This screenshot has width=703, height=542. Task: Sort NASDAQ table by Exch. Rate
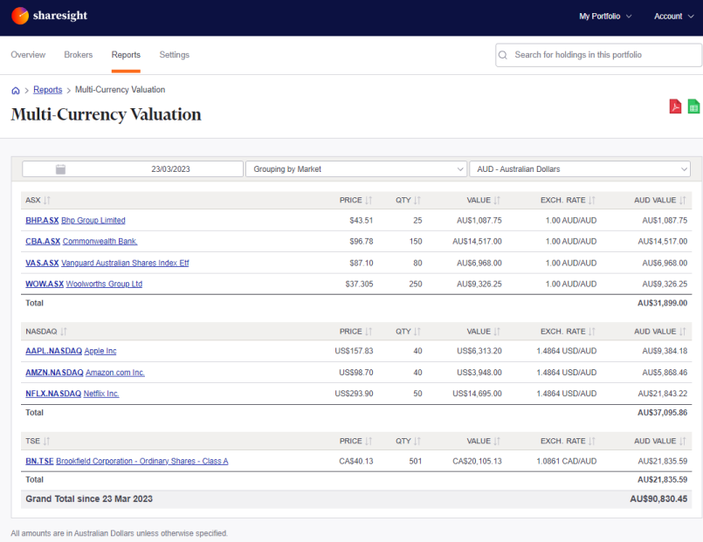[x=592, y=332]
